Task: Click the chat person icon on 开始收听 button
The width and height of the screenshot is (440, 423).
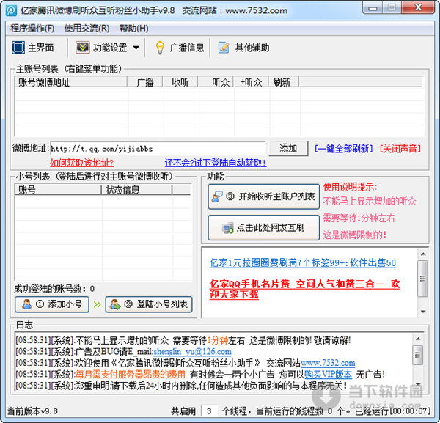Action: click(x=217, y=196)
